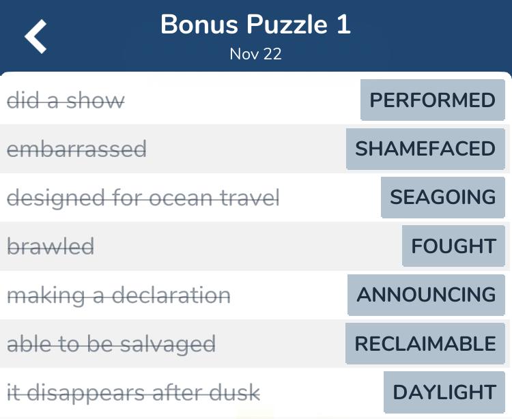Image resolution: width=512 pixels, height=419 pixels.
Task: Select the FOUGHT answer tile
Action: coord(453,246)
